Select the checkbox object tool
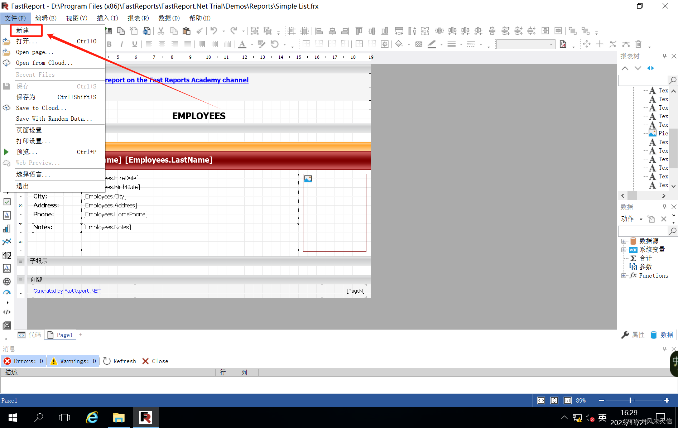 7,202
